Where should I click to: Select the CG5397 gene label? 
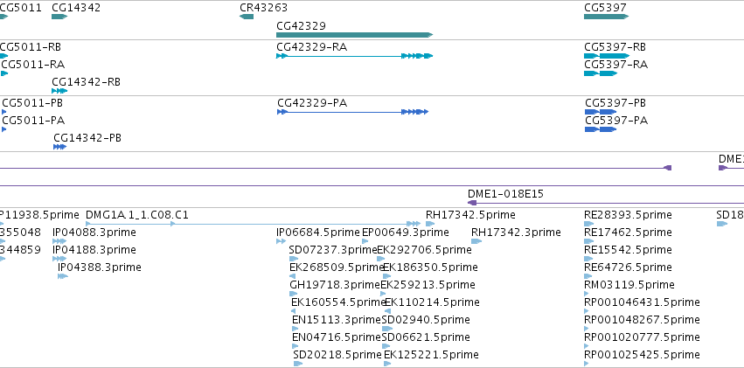click(606, 8)
